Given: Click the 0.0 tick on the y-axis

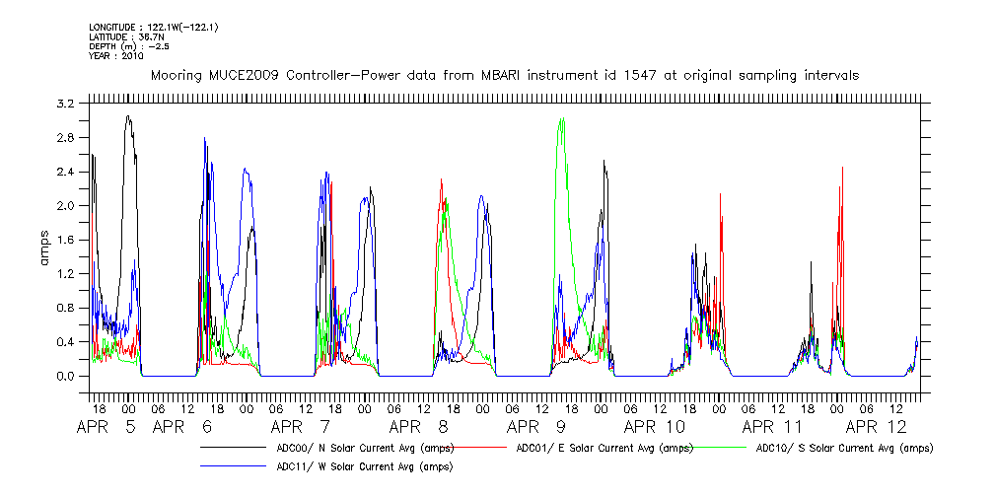Looking at the screenshot, I should (x=67, y=377).
